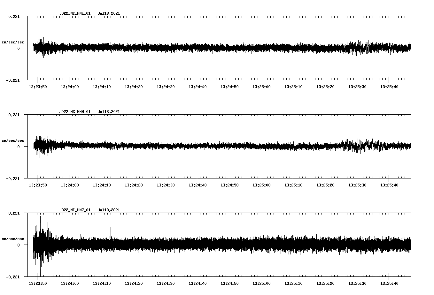Choose the 13:24:10 time on HNZ time axis
Screen dimensions: 434x295
[102, 283]
